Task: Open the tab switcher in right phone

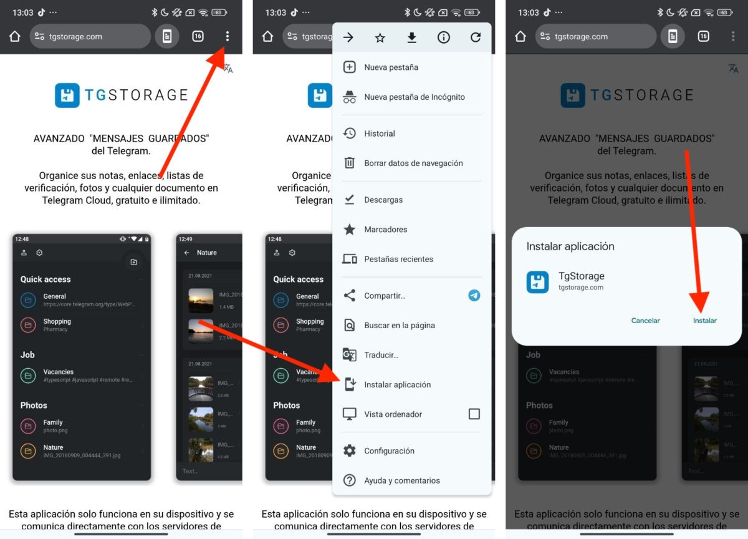Action: coord(704,36)
